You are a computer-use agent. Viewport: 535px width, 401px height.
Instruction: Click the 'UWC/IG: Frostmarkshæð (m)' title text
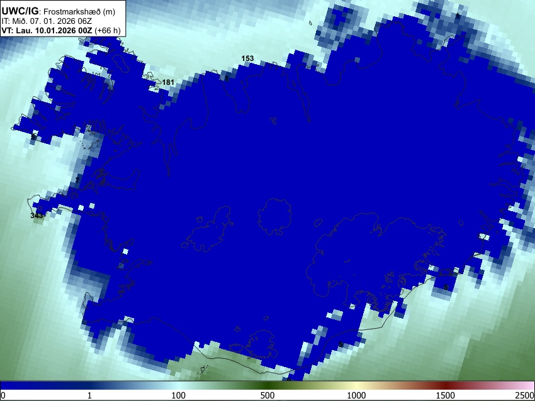58,11
